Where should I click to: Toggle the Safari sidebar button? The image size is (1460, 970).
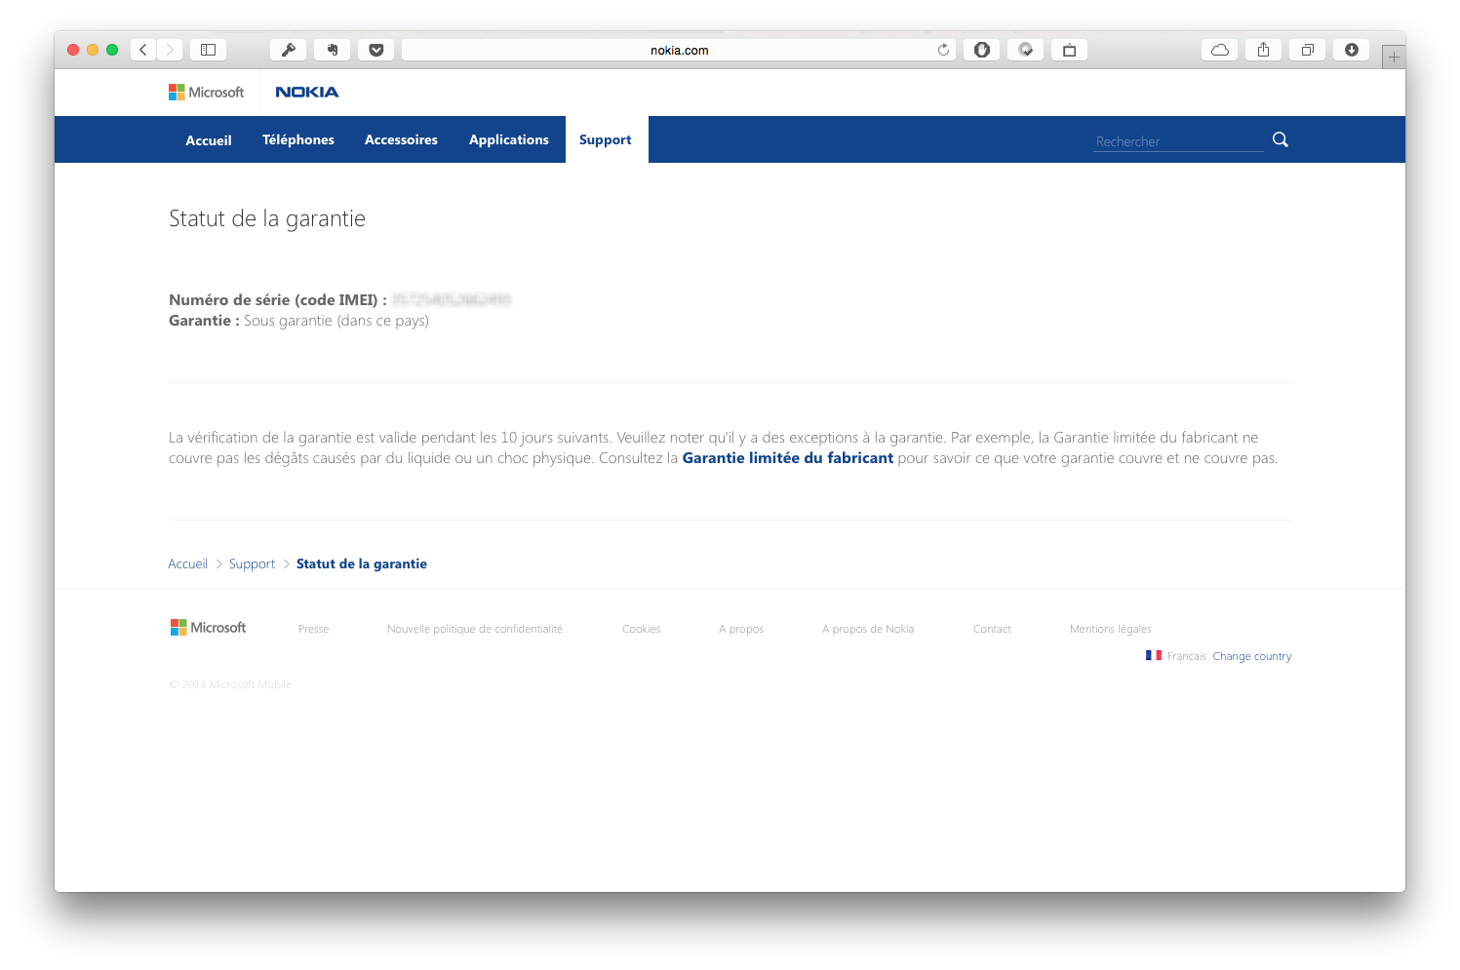click(x=208, y=50)
